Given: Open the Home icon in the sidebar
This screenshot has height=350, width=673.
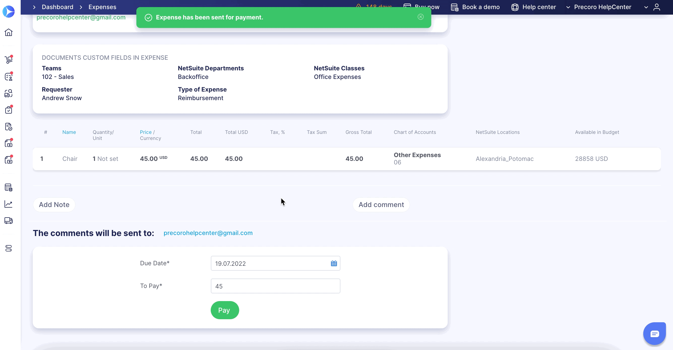Looking at the screenshot, I should point(9,33).
